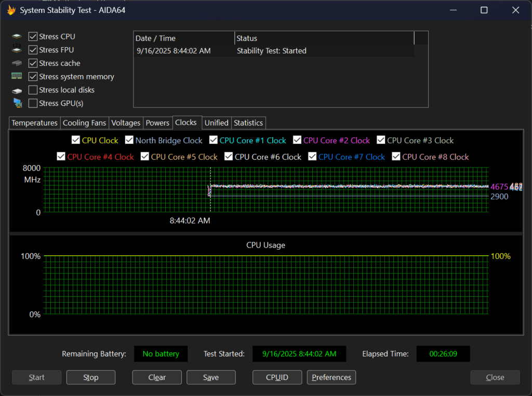Toggle the CPU Core #4 Clock checkbox
Image resolution: width=532 pixels, height=396 pixels.
coord(61,156)
